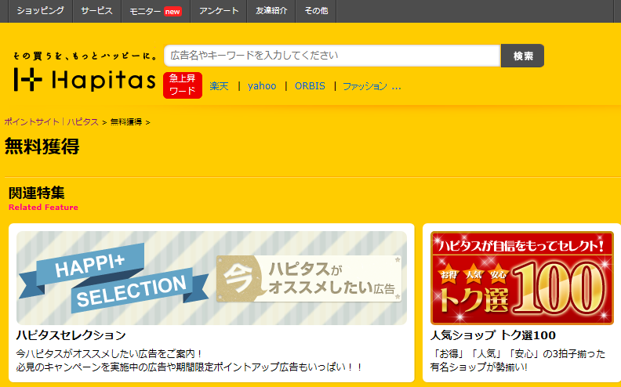Open the モニター menu item
Screen dimensions: 621x387
click(156, 11)
